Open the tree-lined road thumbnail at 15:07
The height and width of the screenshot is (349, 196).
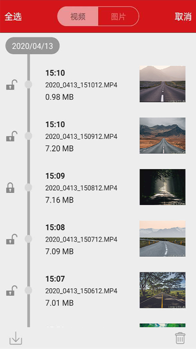[x=162, y=290]
